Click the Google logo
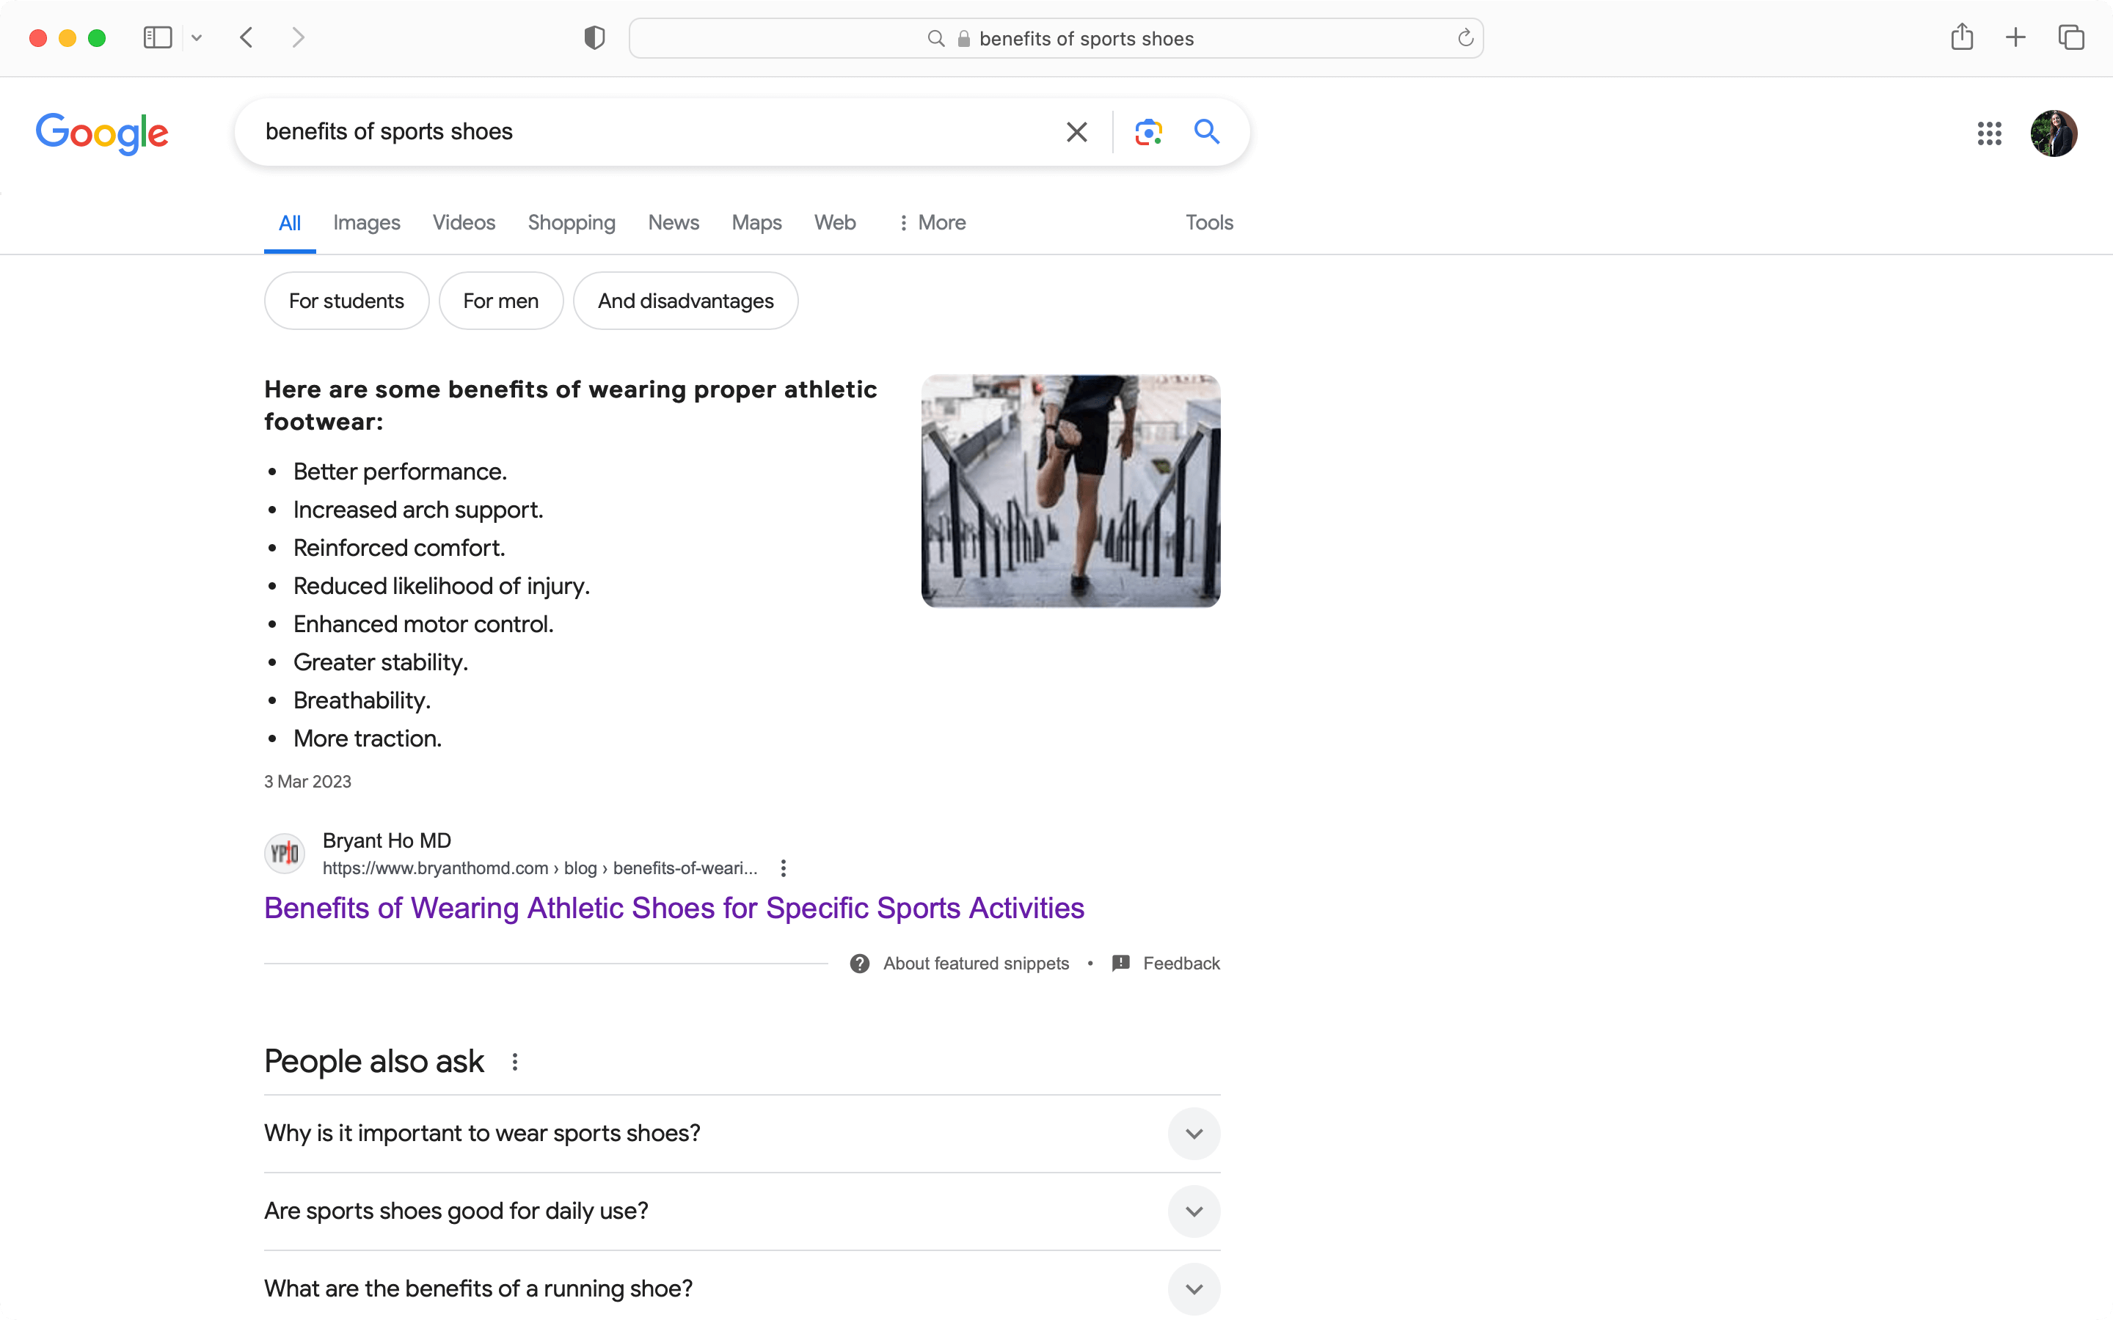Viewport: 2113px width, 1320px height. (x=102, y=133)
